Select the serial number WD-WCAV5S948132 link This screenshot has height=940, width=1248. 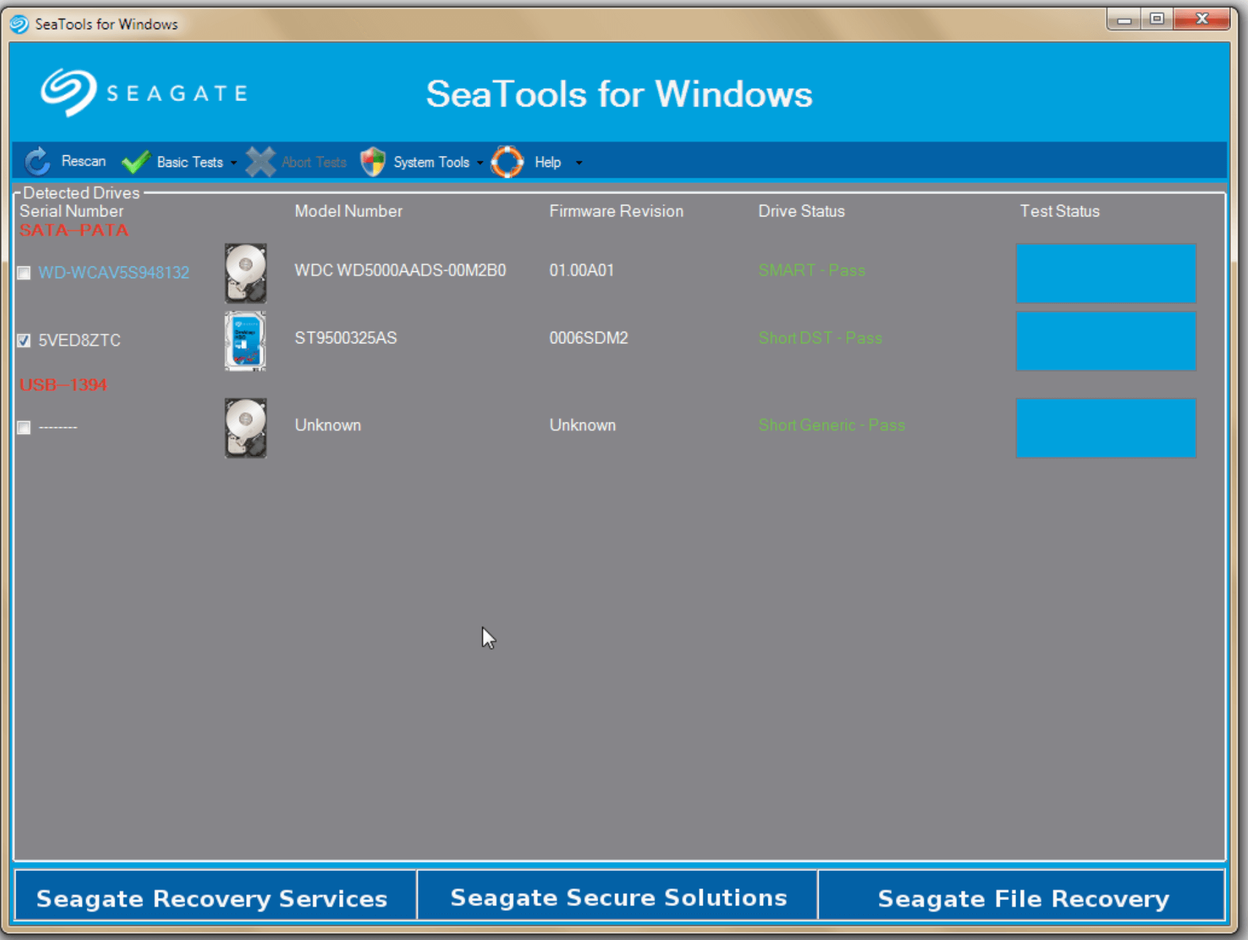pos(113,273)
